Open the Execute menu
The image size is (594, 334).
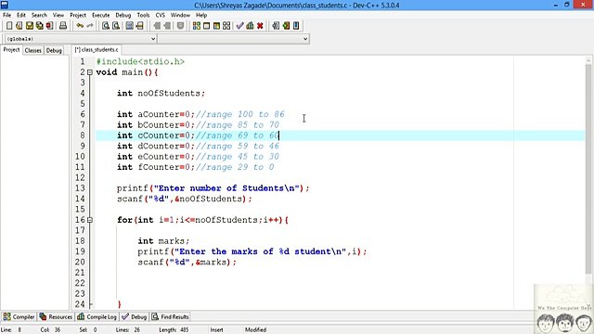click(x=101, y=15)
